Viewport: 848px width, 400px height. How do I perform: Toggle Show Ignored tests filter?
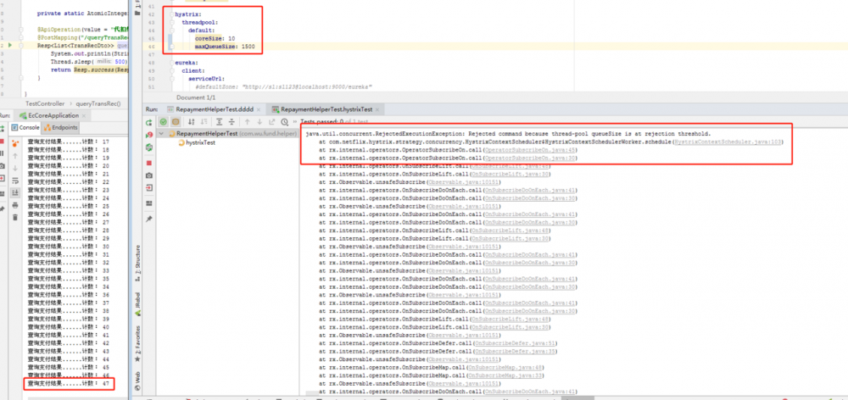(x=176, y=122)
